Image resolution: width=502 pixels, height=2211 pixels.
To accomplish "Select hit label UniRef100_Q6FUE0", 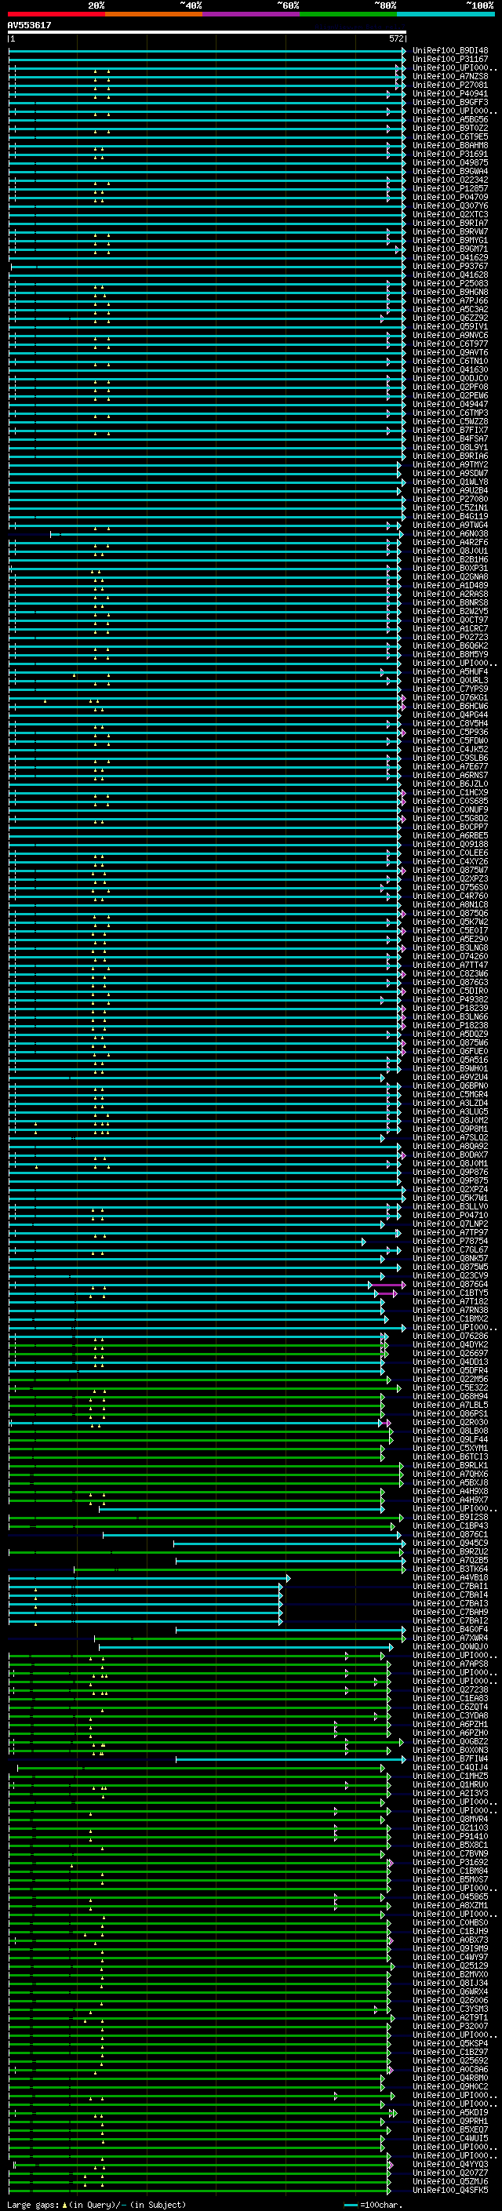I will (x=450, y=1052).
